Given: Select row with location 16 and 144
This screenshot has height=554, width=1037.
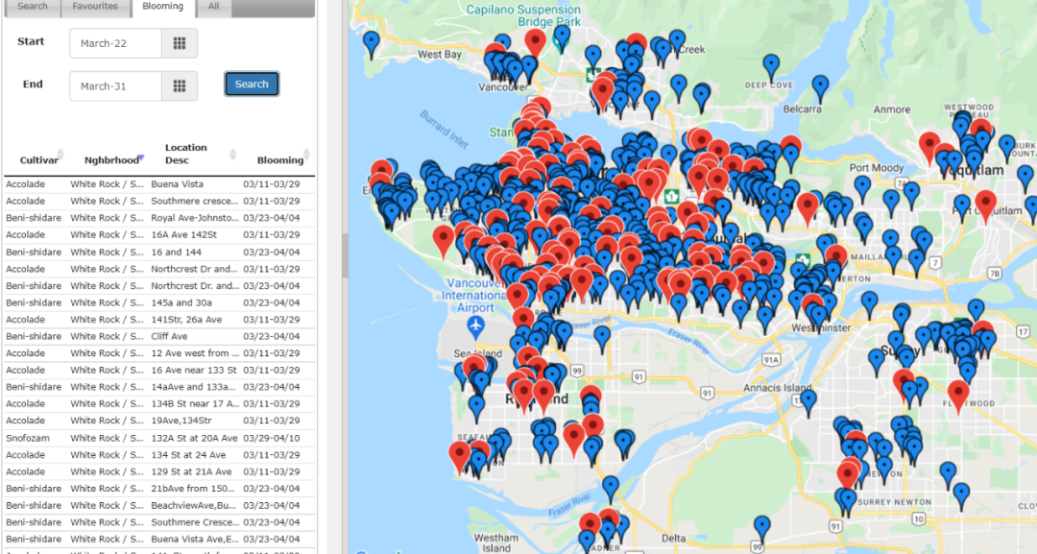Looking at the screenshot, I should [x=159, y=252].
